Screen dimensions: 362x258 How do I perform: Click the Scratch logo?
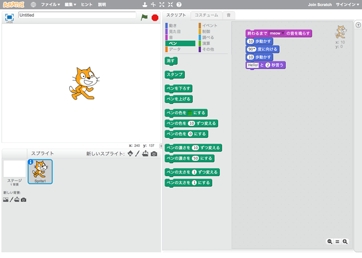coord(13,5)
